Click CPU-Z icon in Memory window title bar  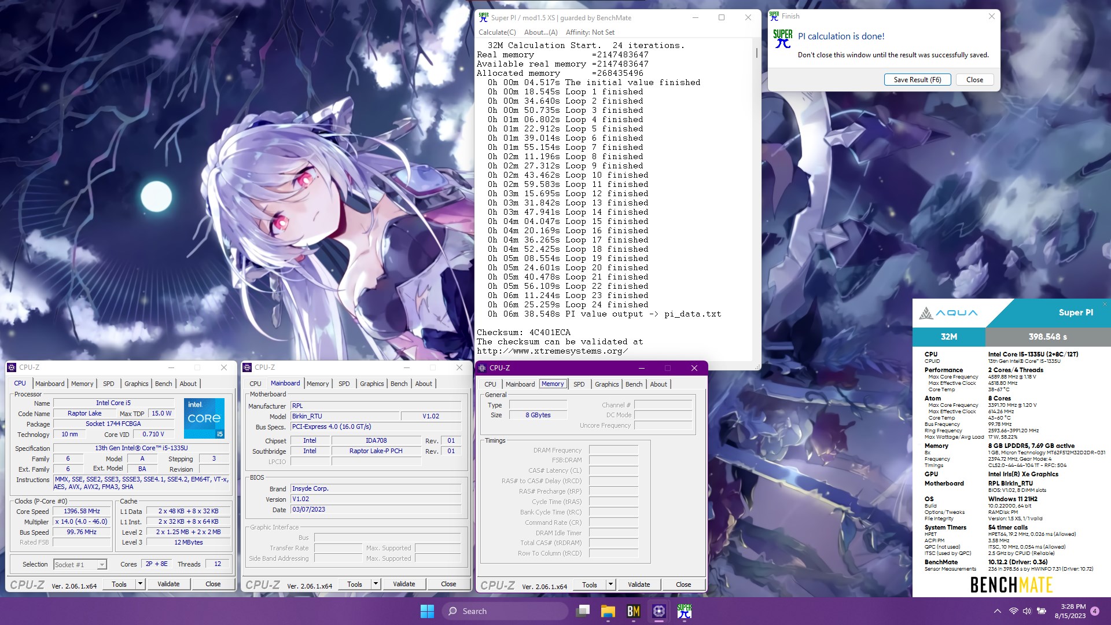pos(482,368)
